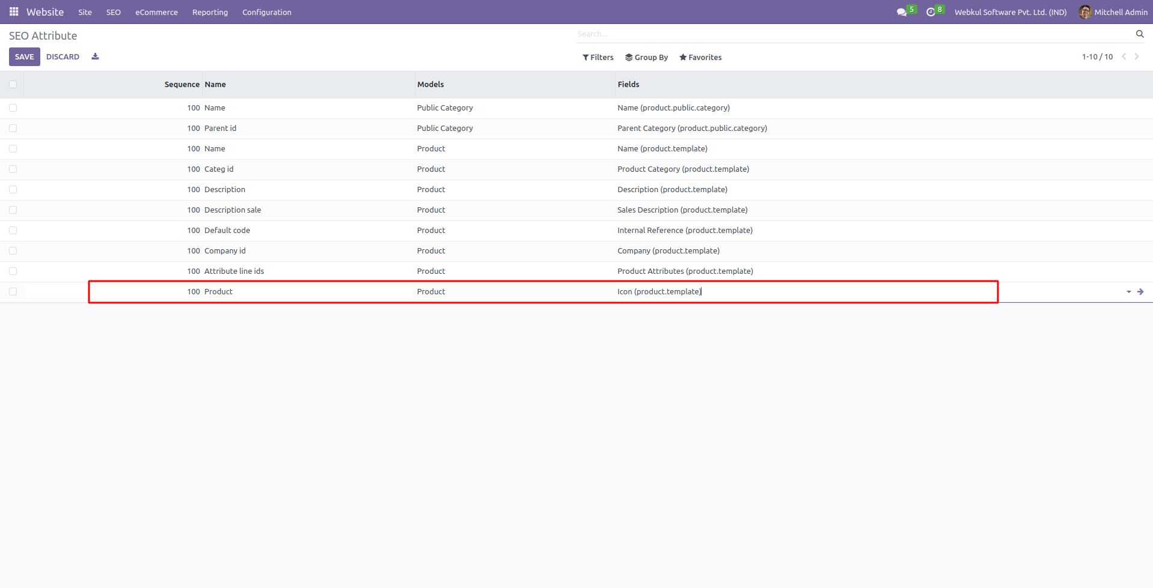Screen dimensions: 1153x588
Task: Click the Search input field
Action: click(854, 34)
